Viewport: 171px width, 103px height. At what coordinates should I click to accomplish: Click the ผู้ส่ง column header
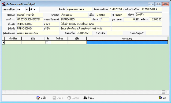pos(77,38)
